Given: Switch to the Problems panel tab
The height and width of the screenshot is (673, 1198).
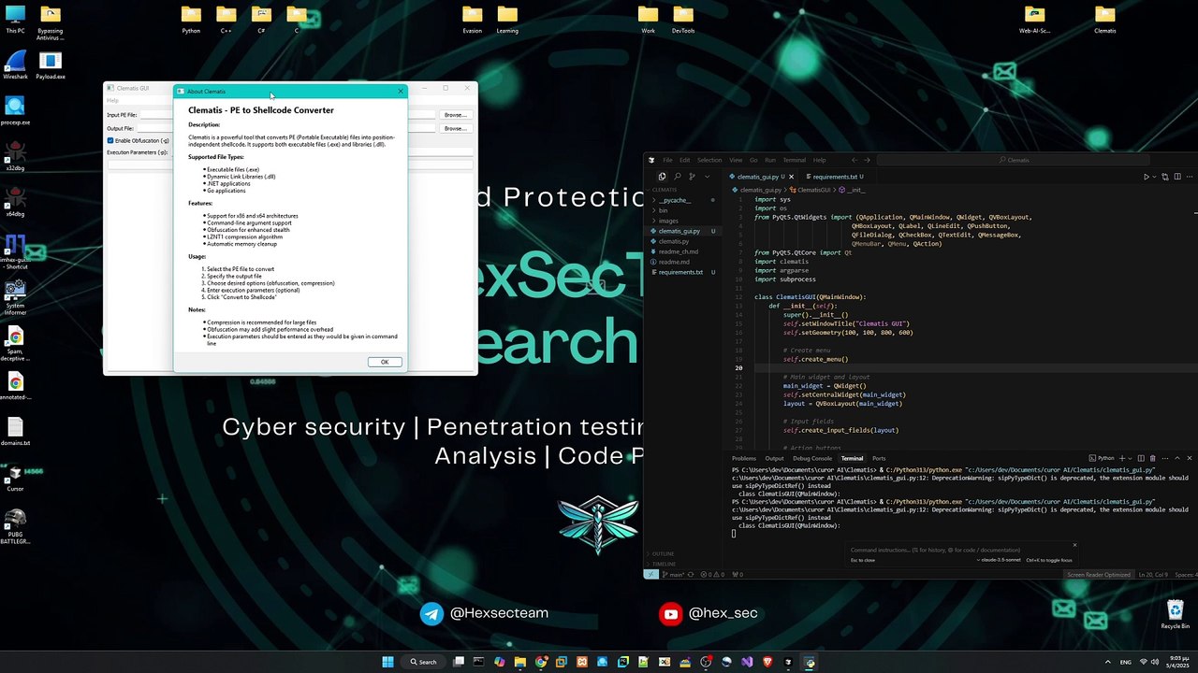Looking at the screenshot, I should tap(744, 458).
